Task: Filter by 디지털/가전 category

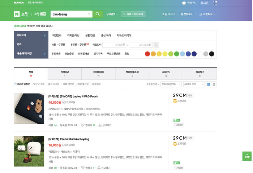Action: tap(73, 36)
